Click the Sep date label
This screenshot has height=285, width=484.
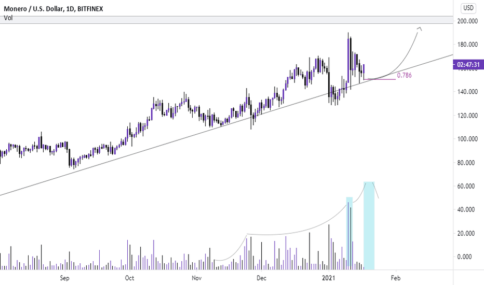64,278
